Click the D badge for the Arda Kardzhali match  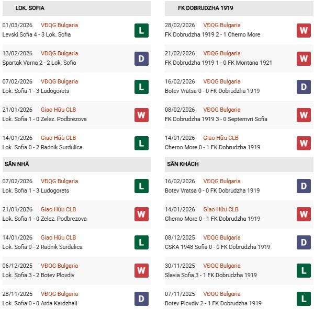pyautogui.click(x=141, y=299)
